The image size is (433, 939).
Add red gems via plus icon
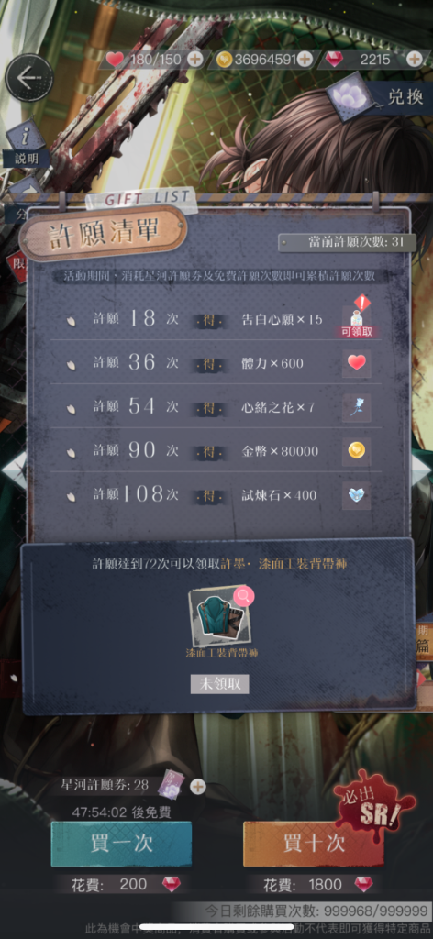[414, 60]
